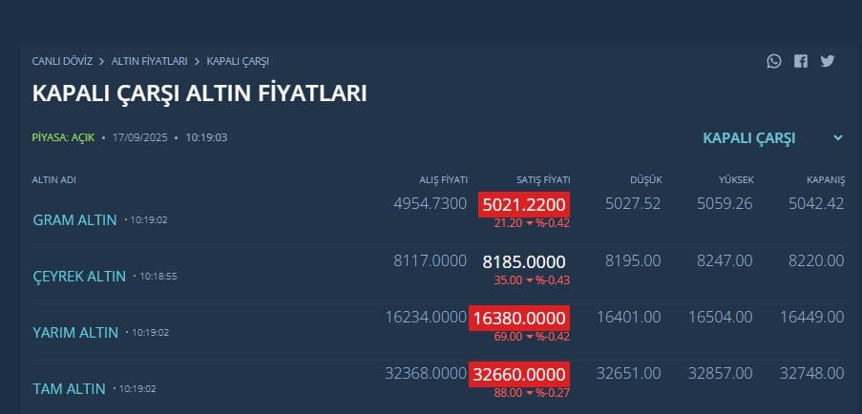Go to CANLI DÖVİZ breadcrumb
862x414 pixels.
[x=62, y=61]
